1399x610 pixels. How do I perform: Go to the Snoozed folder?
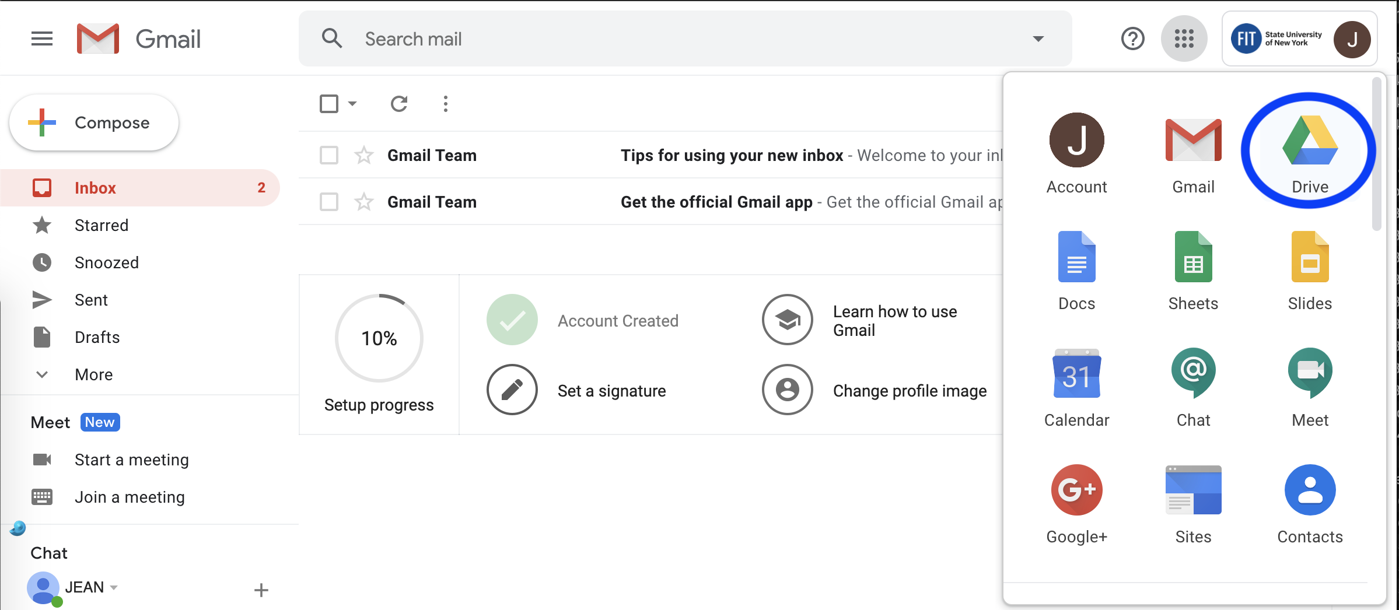(x=140, y=262)
